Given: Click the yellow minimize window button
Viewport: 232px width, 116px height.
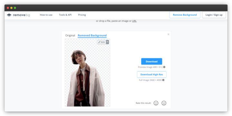Looking at the screenshot, I should tap(11, 8).
